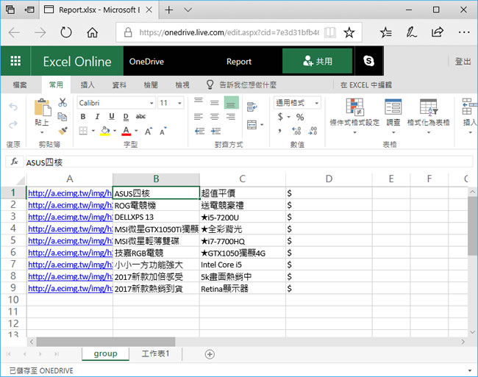478x377 pixels.
Task: Open the app launcher waffle icon
Action: [15, 61]
